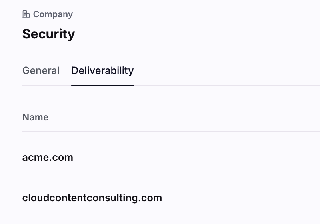Click the gray General tab label

click(x=41, y=70)
